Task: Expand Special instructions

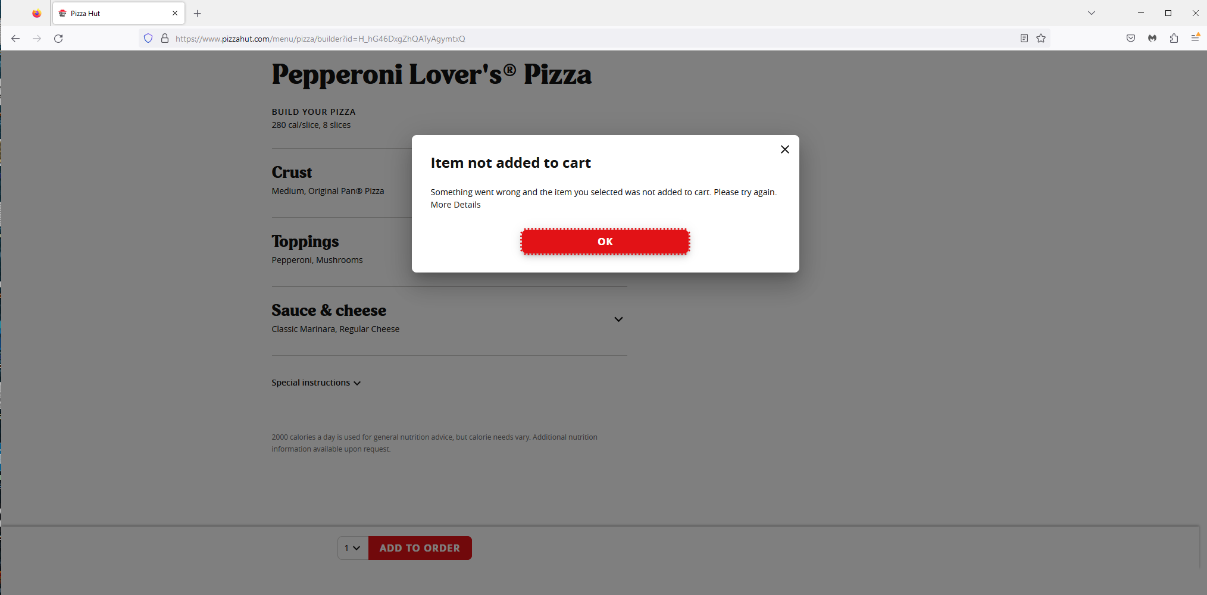Action: point(316,383)
